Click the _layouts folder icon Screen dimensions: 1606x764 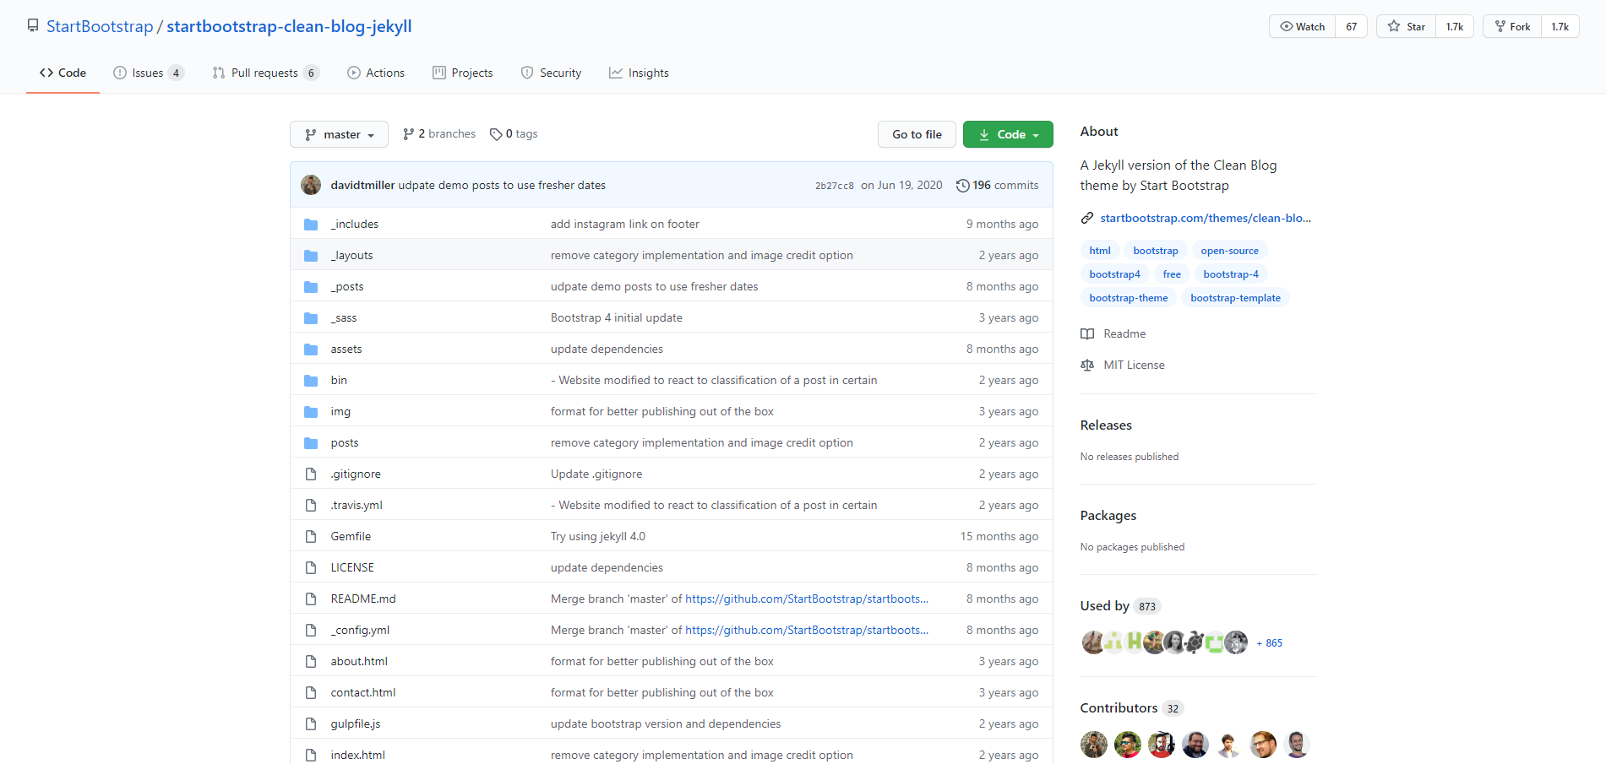point(311,255)
